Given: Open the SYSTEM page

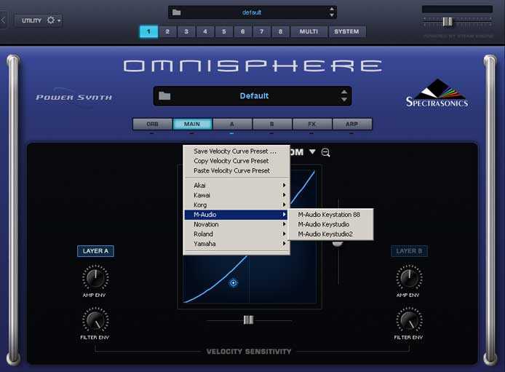Looking at the screenshot, I should (346, 31).
